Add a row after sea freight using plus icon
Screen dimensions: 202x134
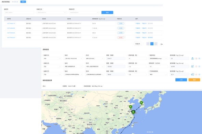pyautogui.click(x=199, y=58)
